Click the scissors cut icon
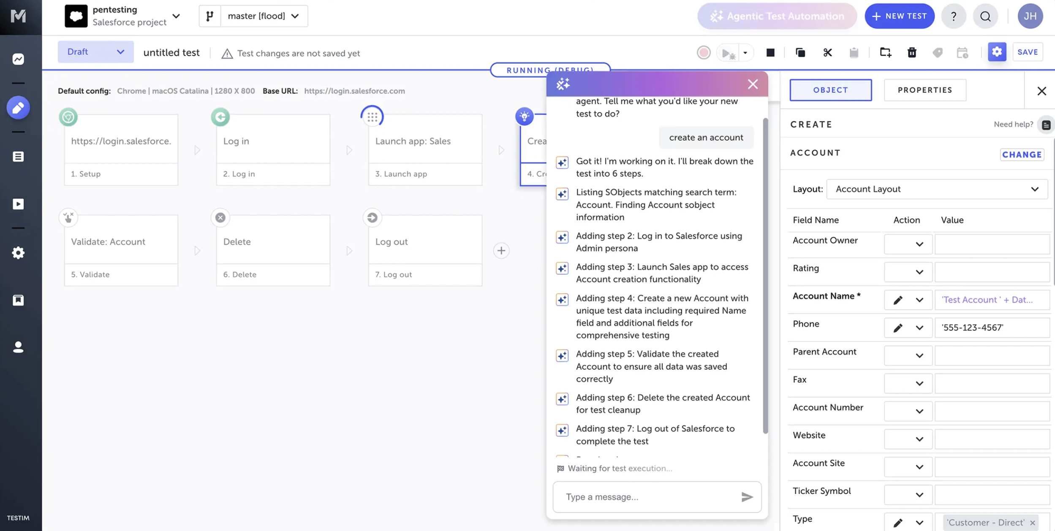Screen dimensions: 1055x531 (827, 52)
